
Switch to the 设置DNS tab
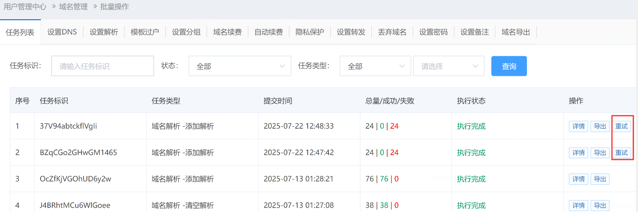[x=62, y=32]
